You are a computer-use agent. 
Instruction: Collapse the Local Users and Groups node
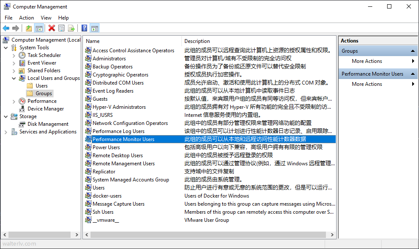(x=14, y=78)
